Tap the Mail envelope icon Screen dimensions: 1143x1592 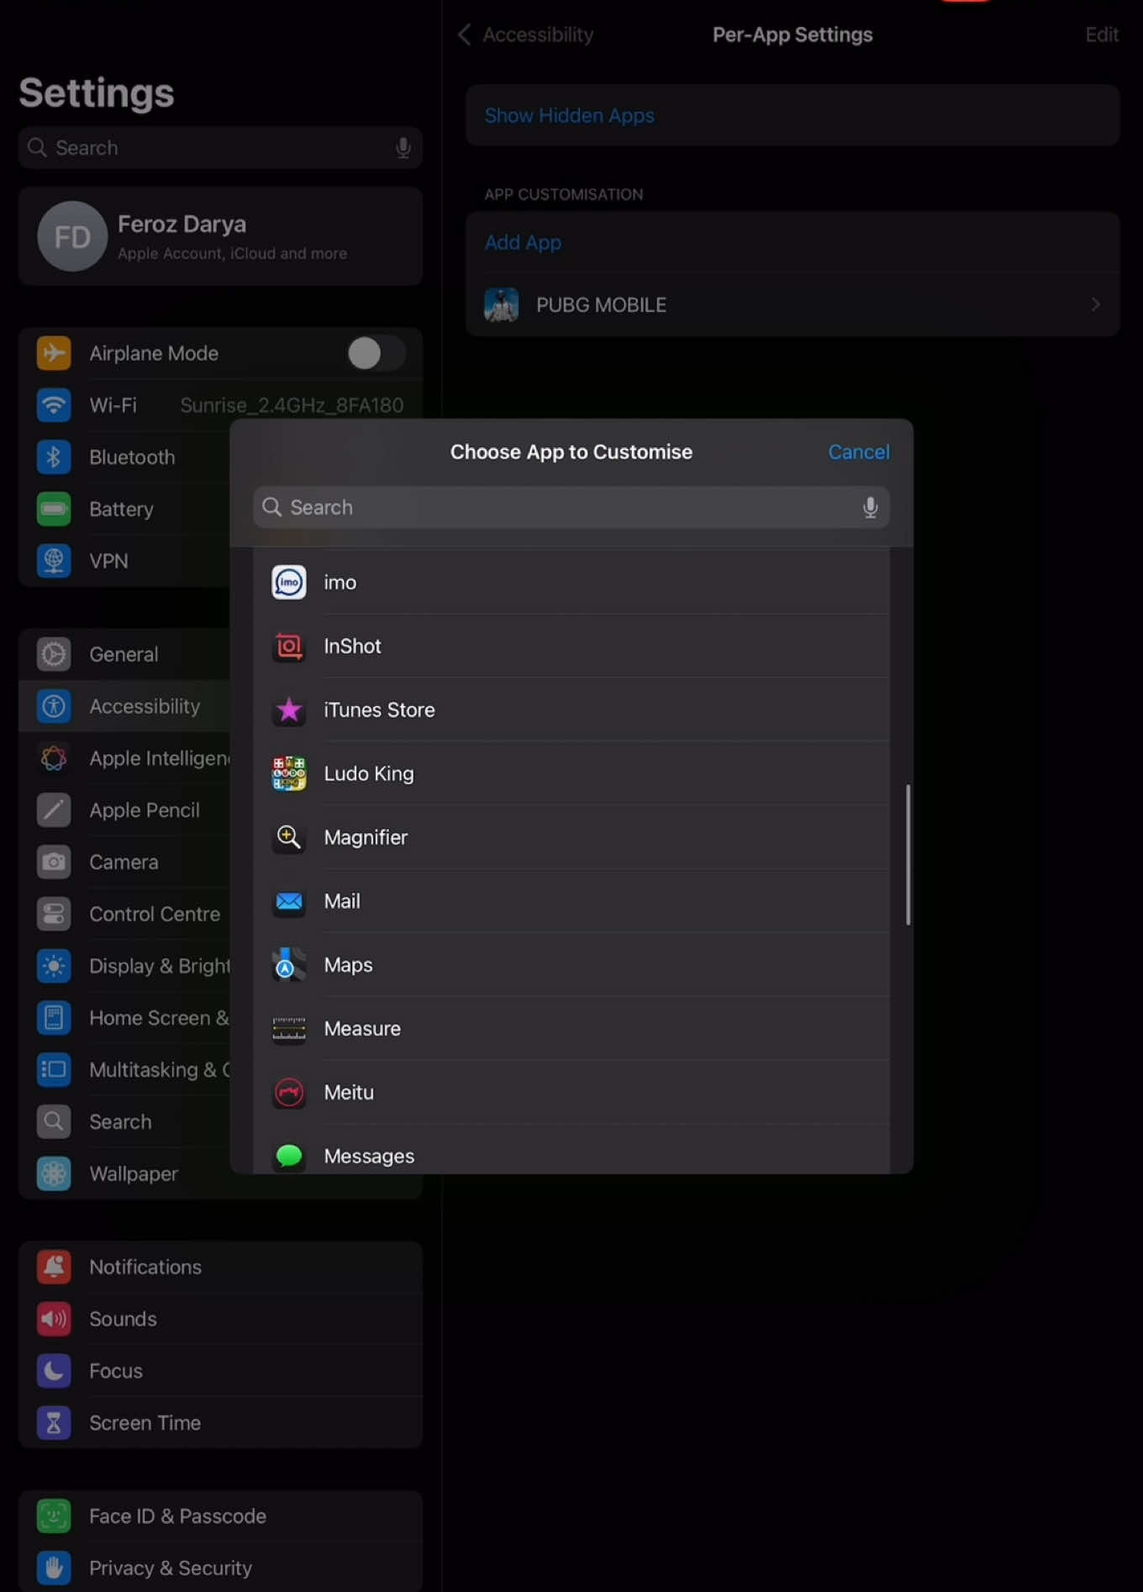tap(288, 901)
